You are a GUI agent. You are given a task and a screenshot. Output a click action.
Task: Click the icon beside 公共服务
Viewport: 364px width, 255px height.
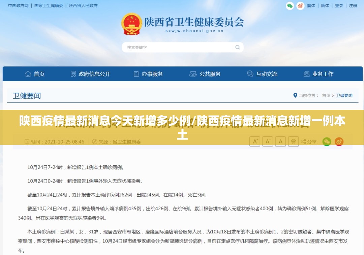[193, 74]
